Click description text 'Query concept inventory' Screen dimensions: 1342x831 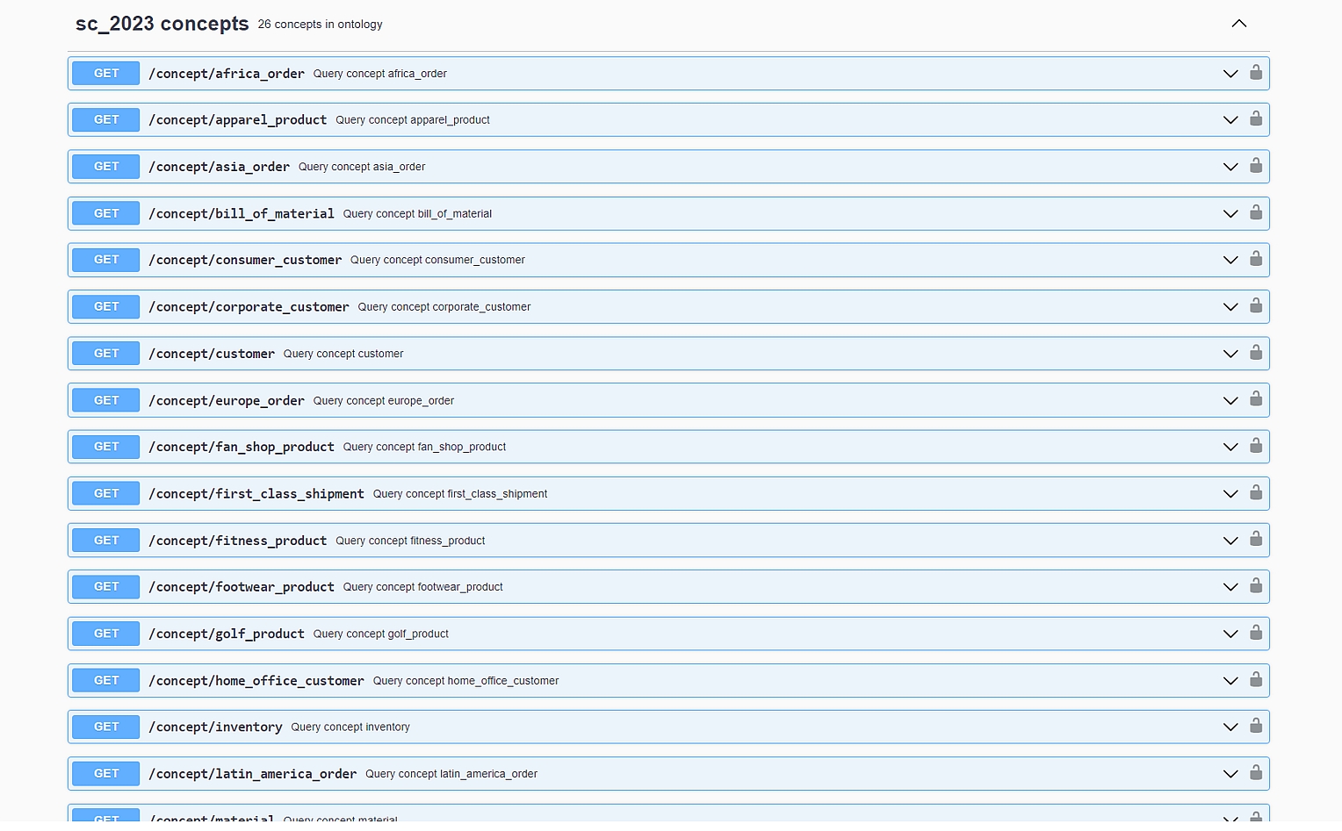tap(350, 727)
